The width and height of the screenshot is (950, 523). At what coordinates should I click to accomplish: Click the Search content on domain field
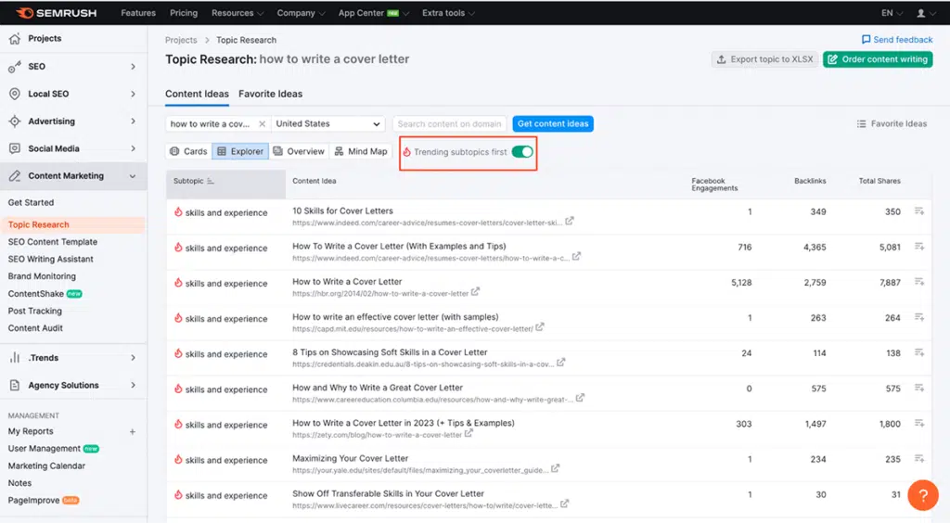(450, 123)
